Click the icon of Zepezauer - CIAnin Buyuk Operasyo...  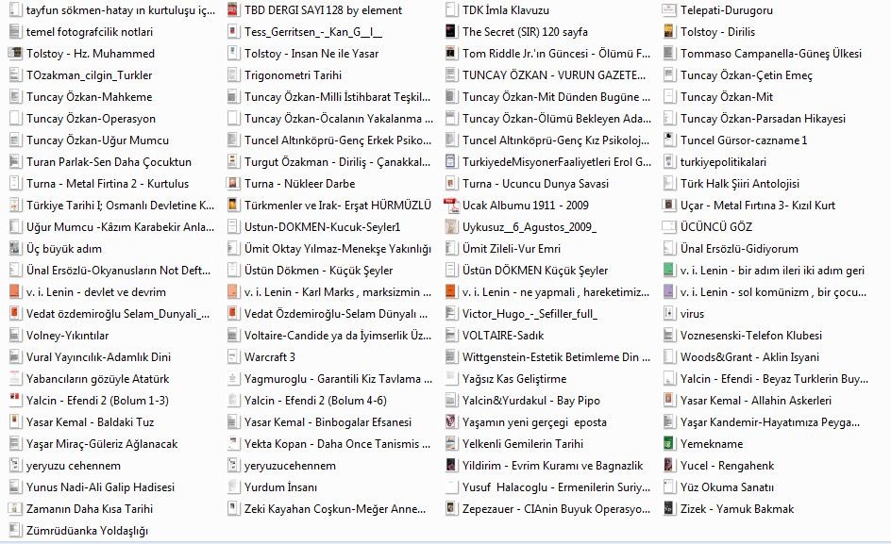(x=451, y=509)
